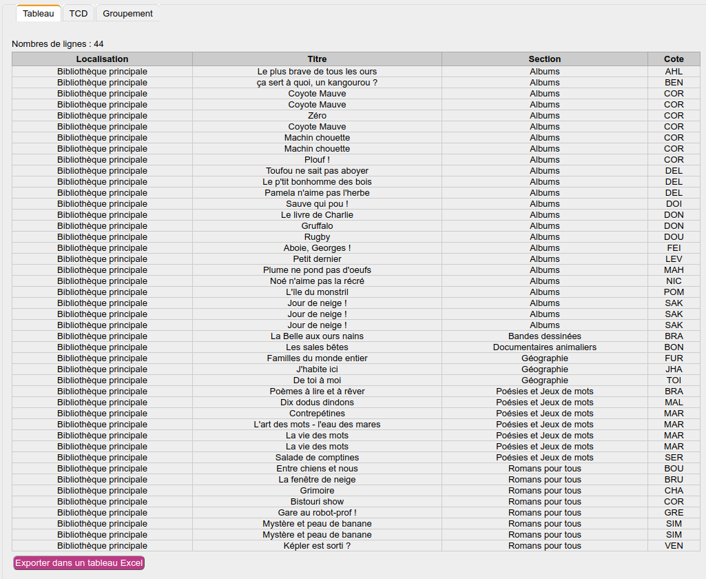
Task: Select the book Aboie, Georges !
Action: [x=316, y=247]
